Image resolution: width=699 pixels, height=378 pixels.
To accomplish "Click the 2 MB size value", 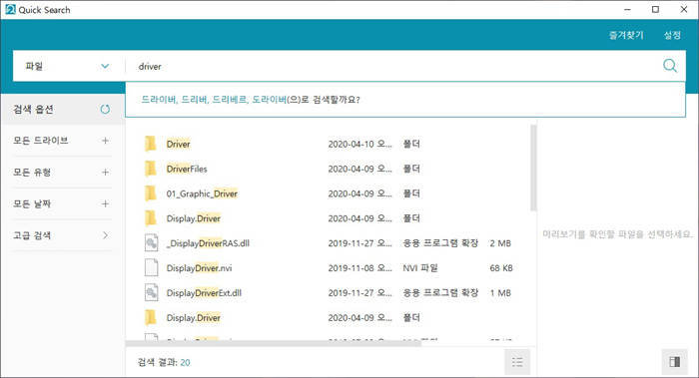I will (x=500, y=243).
